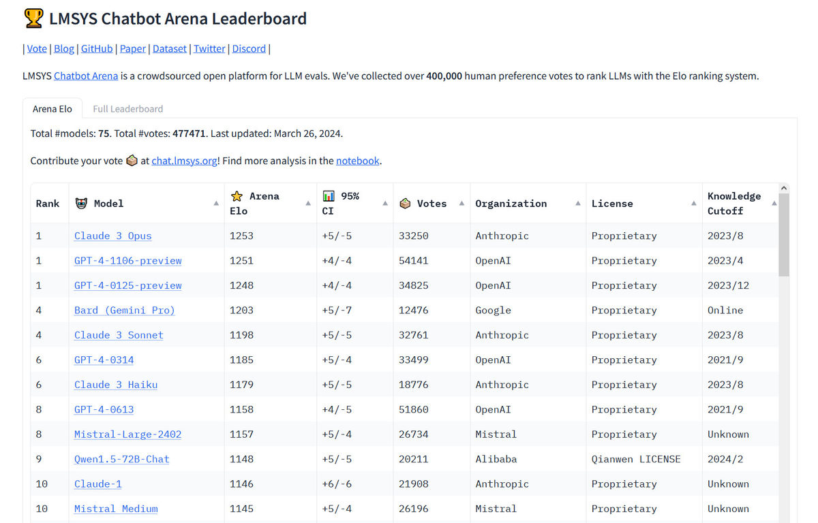Viewport: 818px width, 523px height.
Task: Open the Claude-1 model link
Action: [98, 484]
